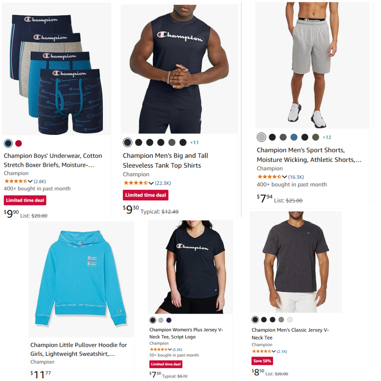Select light gray swatch for Sport Shorts

click(261, 137)
